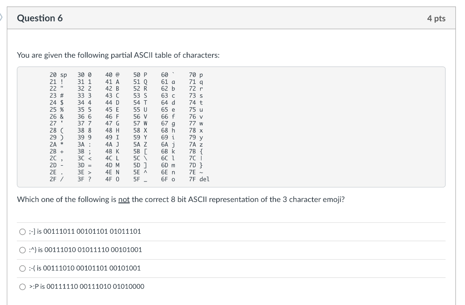Screen dimensions: 465x305
Task: Click the second answer row text
Action: (84, 250)
